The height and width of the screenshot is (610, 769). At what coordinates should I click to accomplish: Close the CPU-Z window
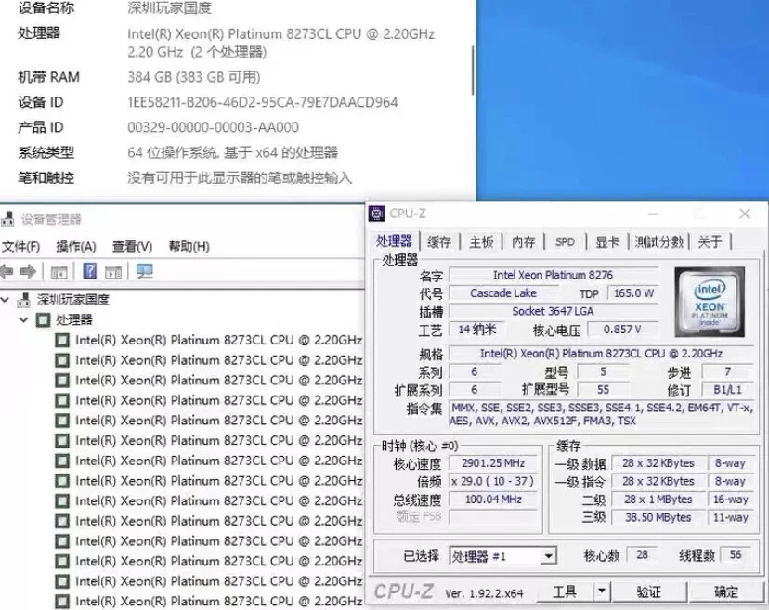tap(745, 214)
